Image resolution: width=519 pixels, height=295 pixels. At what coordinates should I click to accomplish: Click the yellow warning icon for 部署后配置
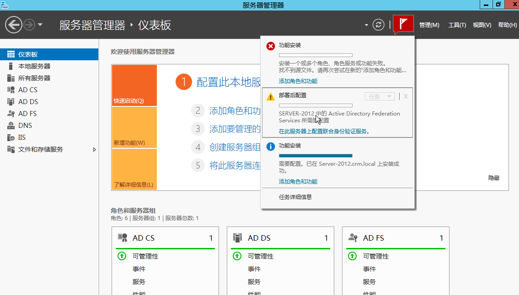tap(270, 96)
